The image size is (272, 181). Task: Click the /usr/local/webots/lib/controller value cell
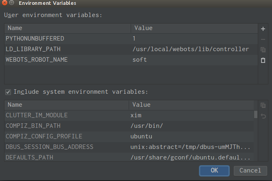[190, 49]
